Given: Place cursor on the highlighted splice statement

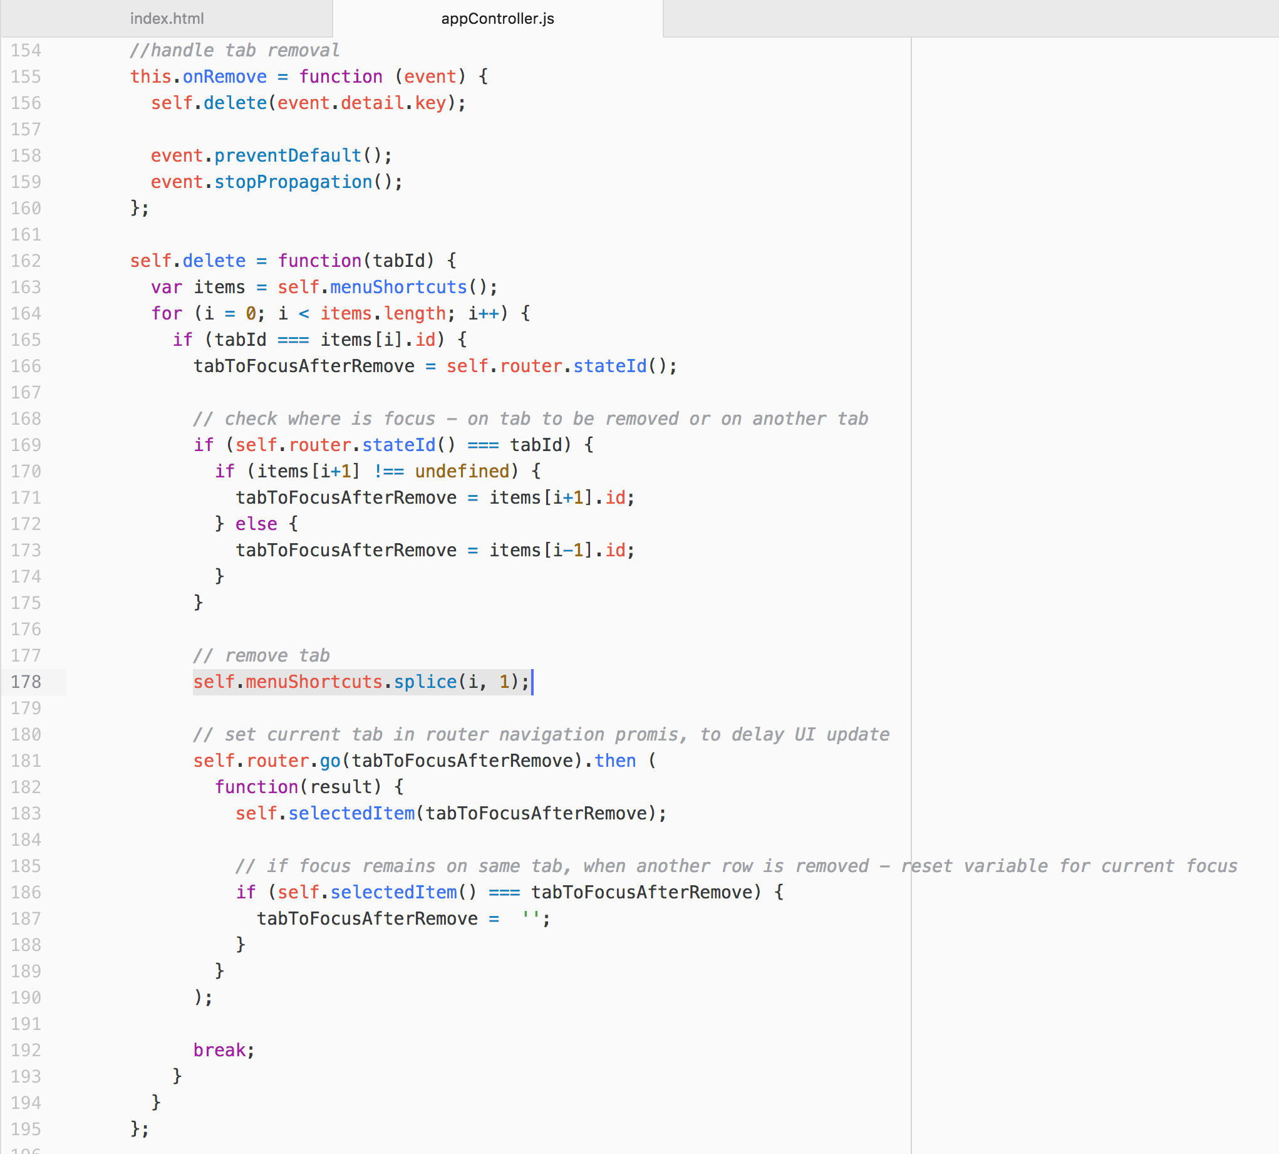Looking at the screenshot, I should click(361, 682).
